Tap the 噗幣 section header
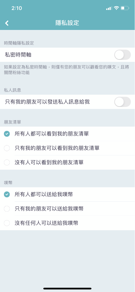 point(8,183)
